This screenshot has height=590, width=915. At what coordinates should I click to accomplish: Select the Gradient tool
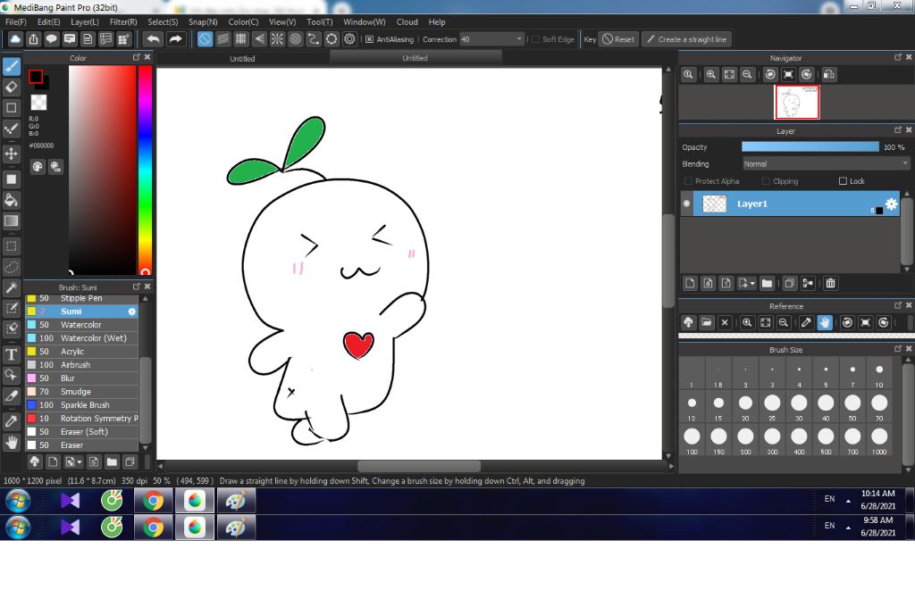click(12, 221)
